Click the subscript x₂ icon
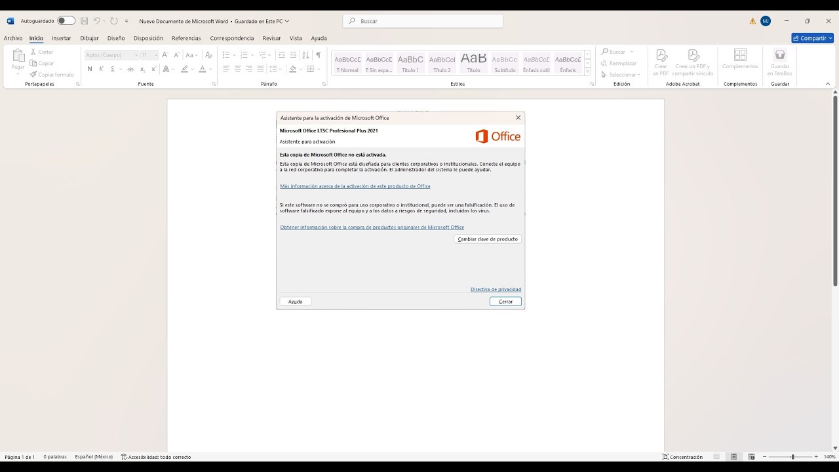This screenshot has width=839, height=472. pos(143,69)
